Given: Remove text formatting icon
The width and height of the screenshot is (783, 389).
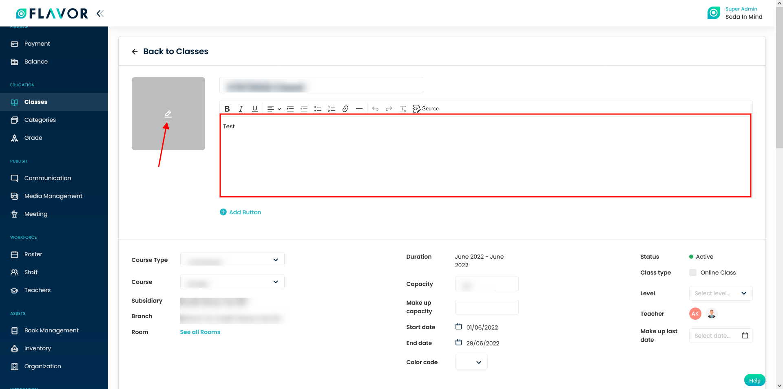Looking at the screenshot, I should 403,109.
